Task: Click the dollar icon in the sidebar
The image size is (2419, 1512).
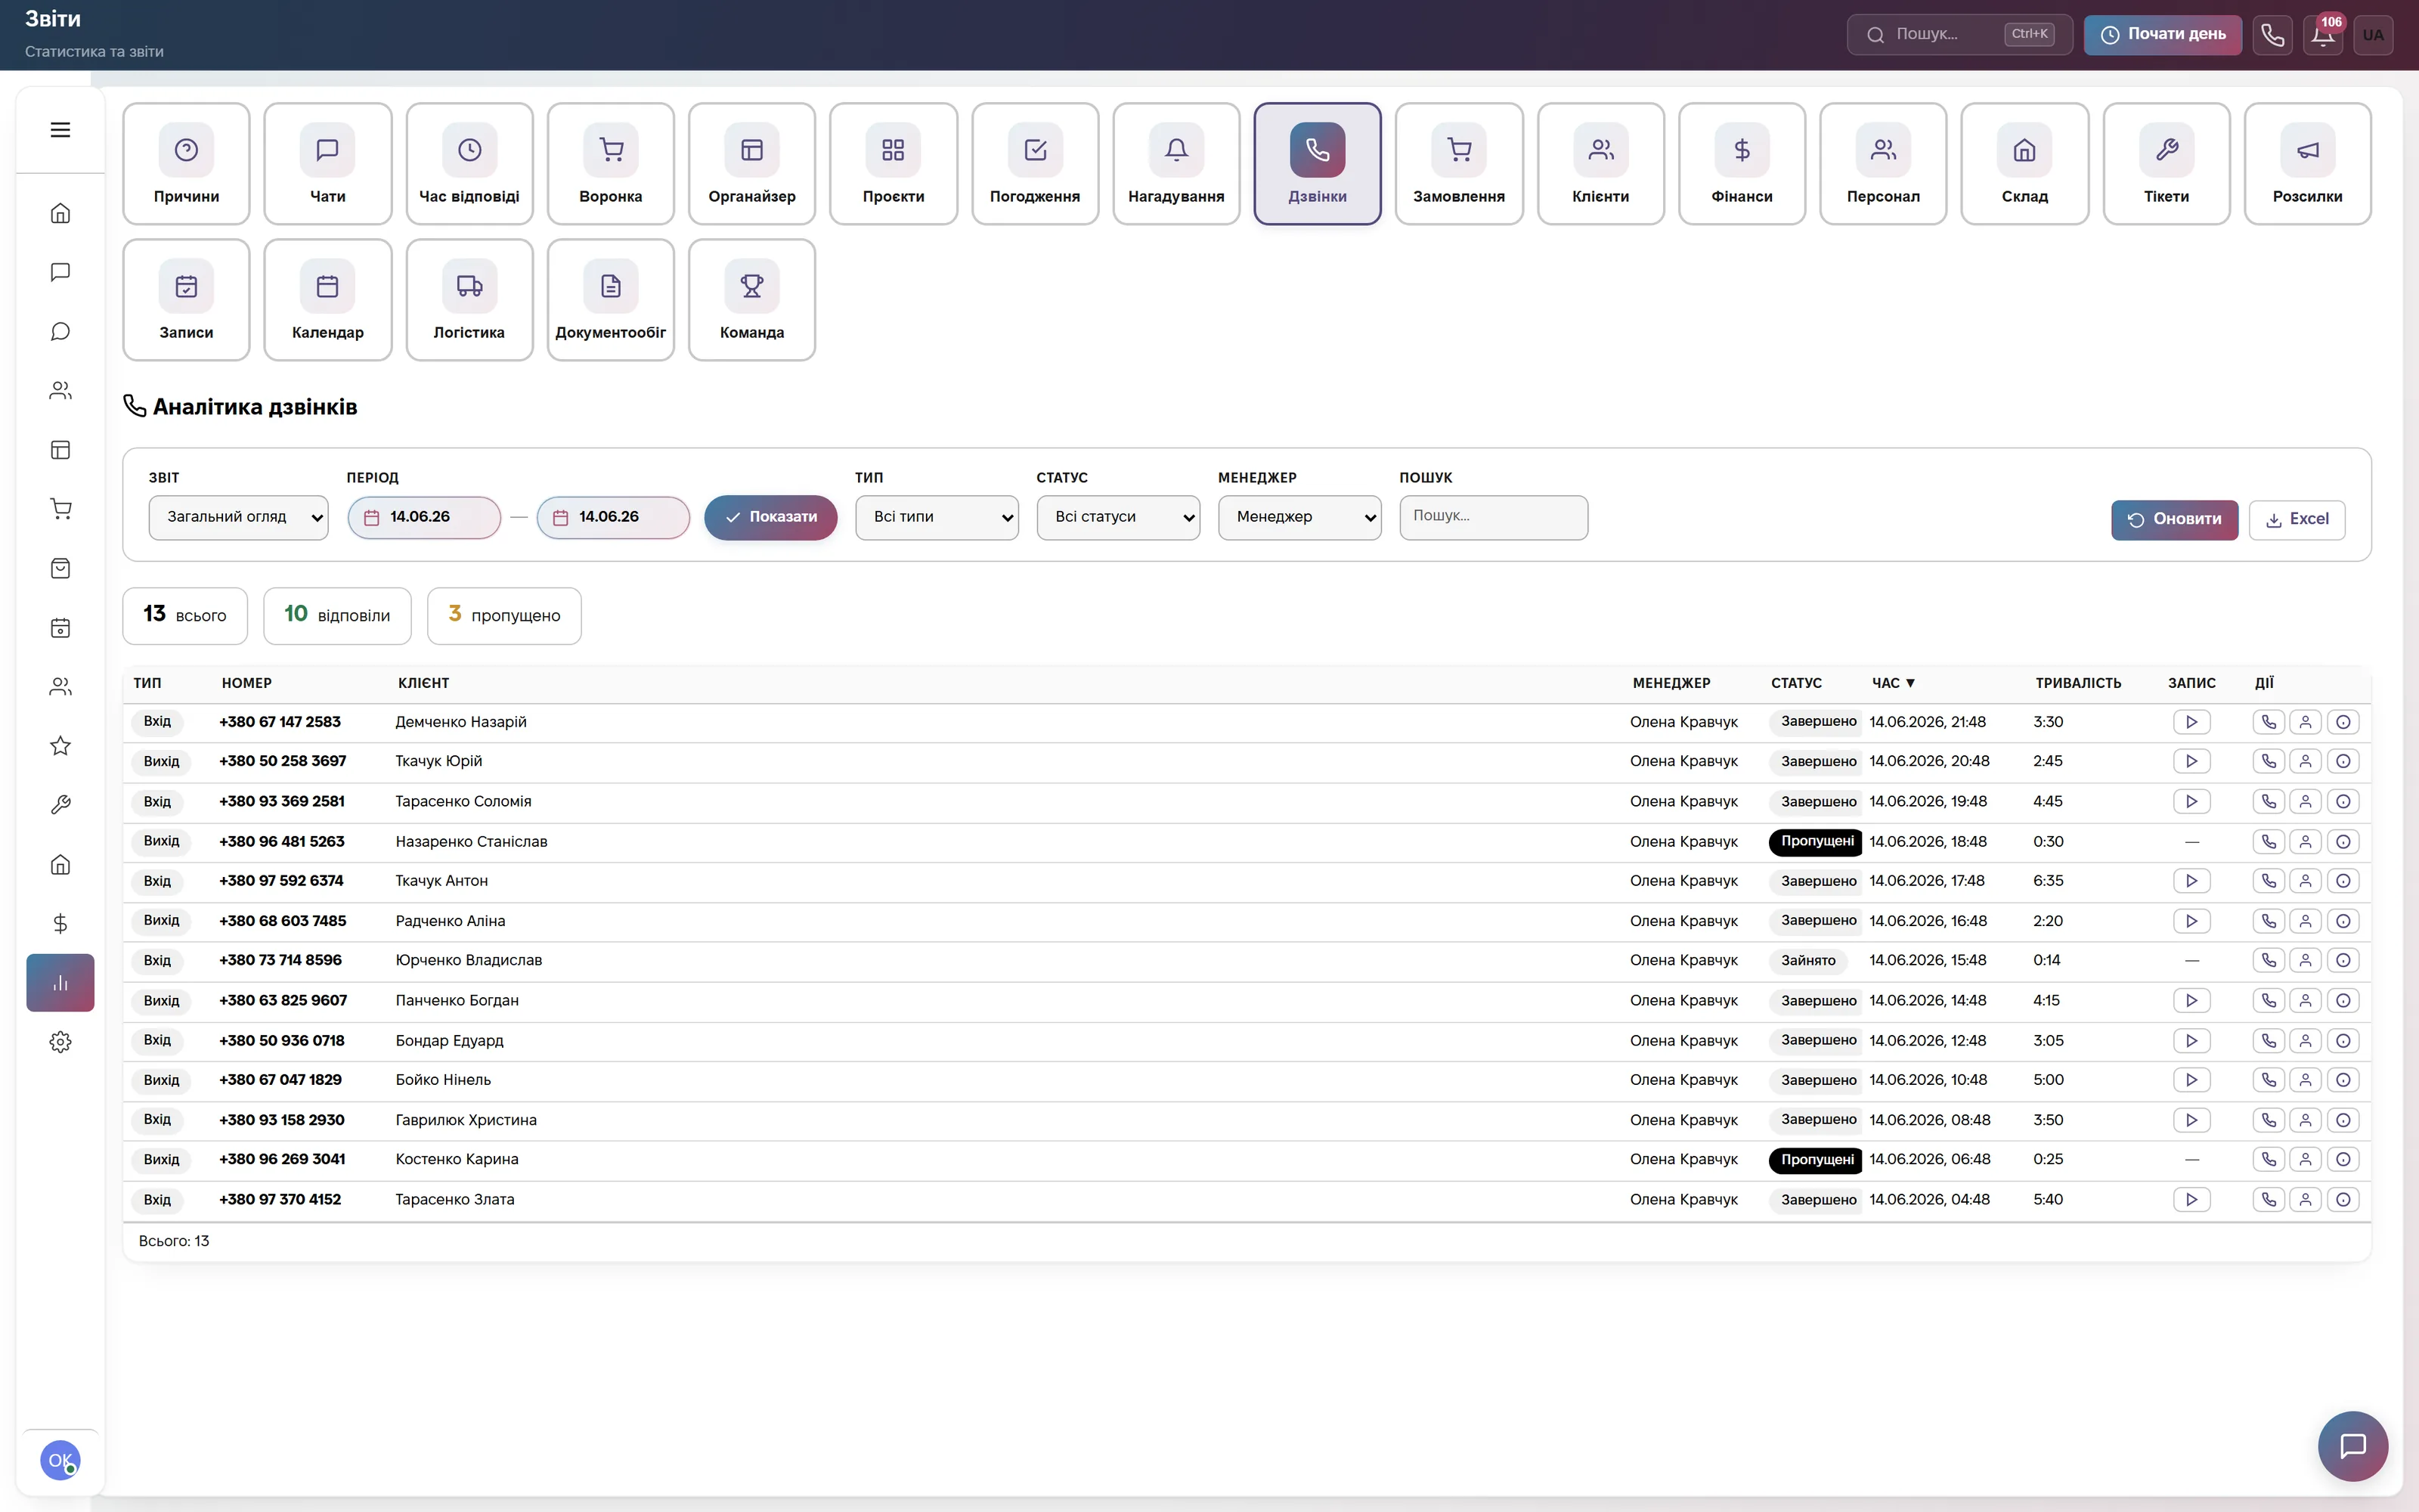Action: pyautogui.click(x=60, y=924)
